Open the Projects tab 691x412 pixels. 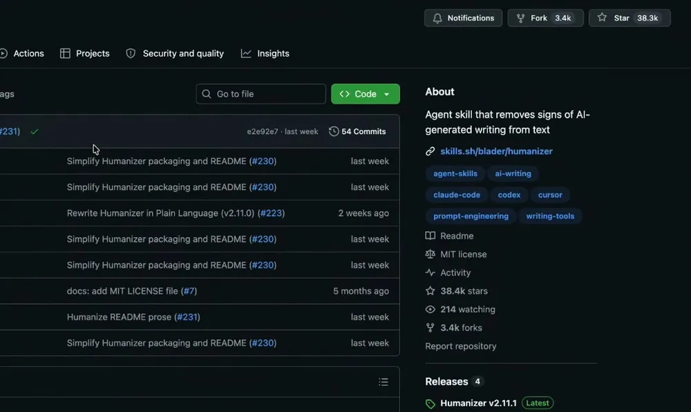coord(84,53)
